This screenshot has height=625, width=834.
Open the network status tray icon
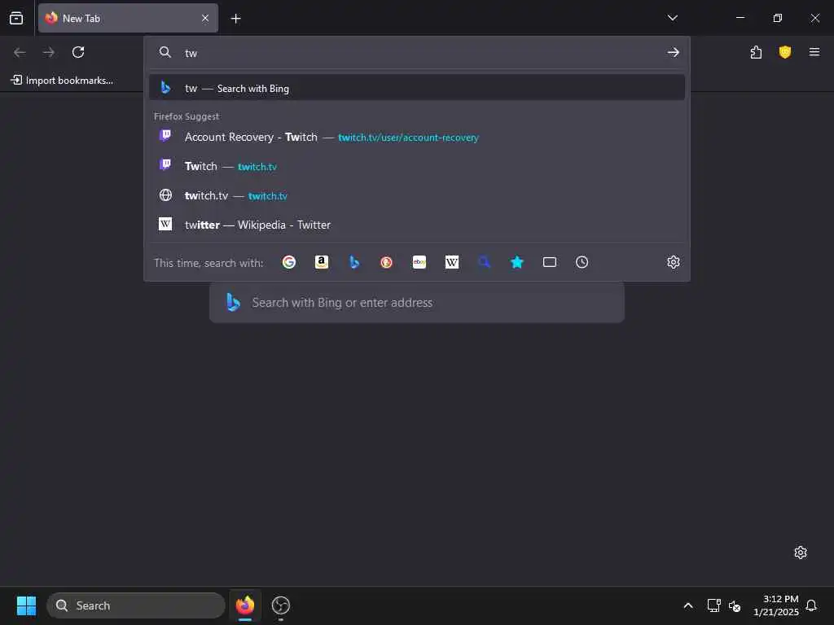click(x=713, y=605)
